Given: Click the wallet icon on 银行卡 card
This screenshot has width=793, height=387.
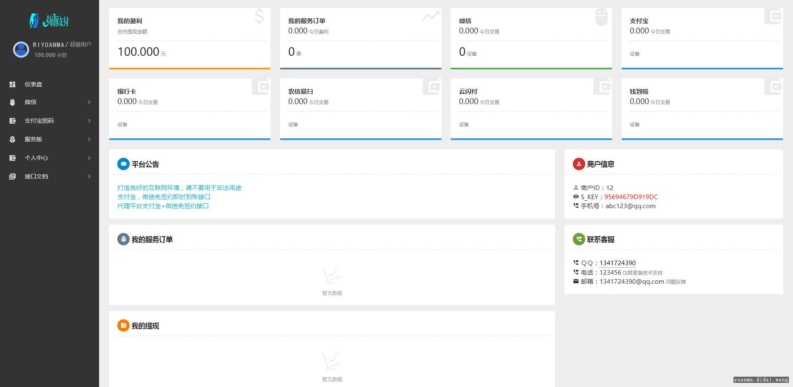Looking at the screenshot, I should click(x=261, y=87).
